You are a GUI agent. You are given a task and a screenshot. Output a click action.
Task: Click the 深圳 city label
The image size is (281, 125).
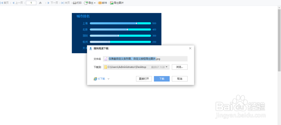coord(85,36)
